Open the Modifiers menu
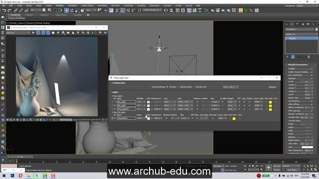 click(x=60, y=5)
